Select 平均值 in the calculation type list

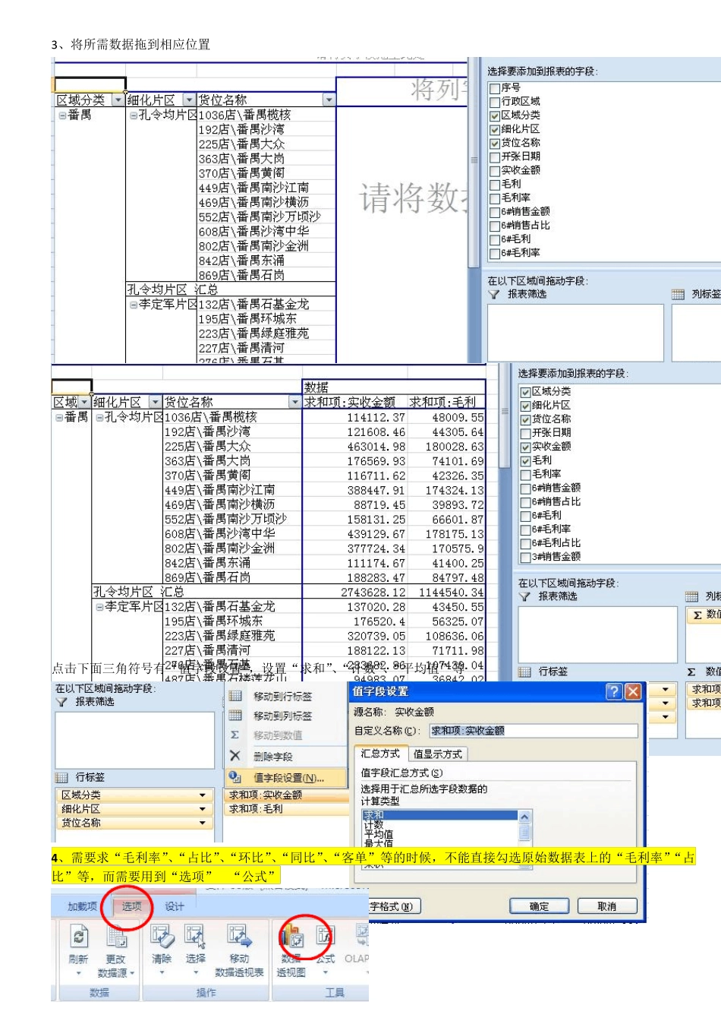[x=439, y=833]
